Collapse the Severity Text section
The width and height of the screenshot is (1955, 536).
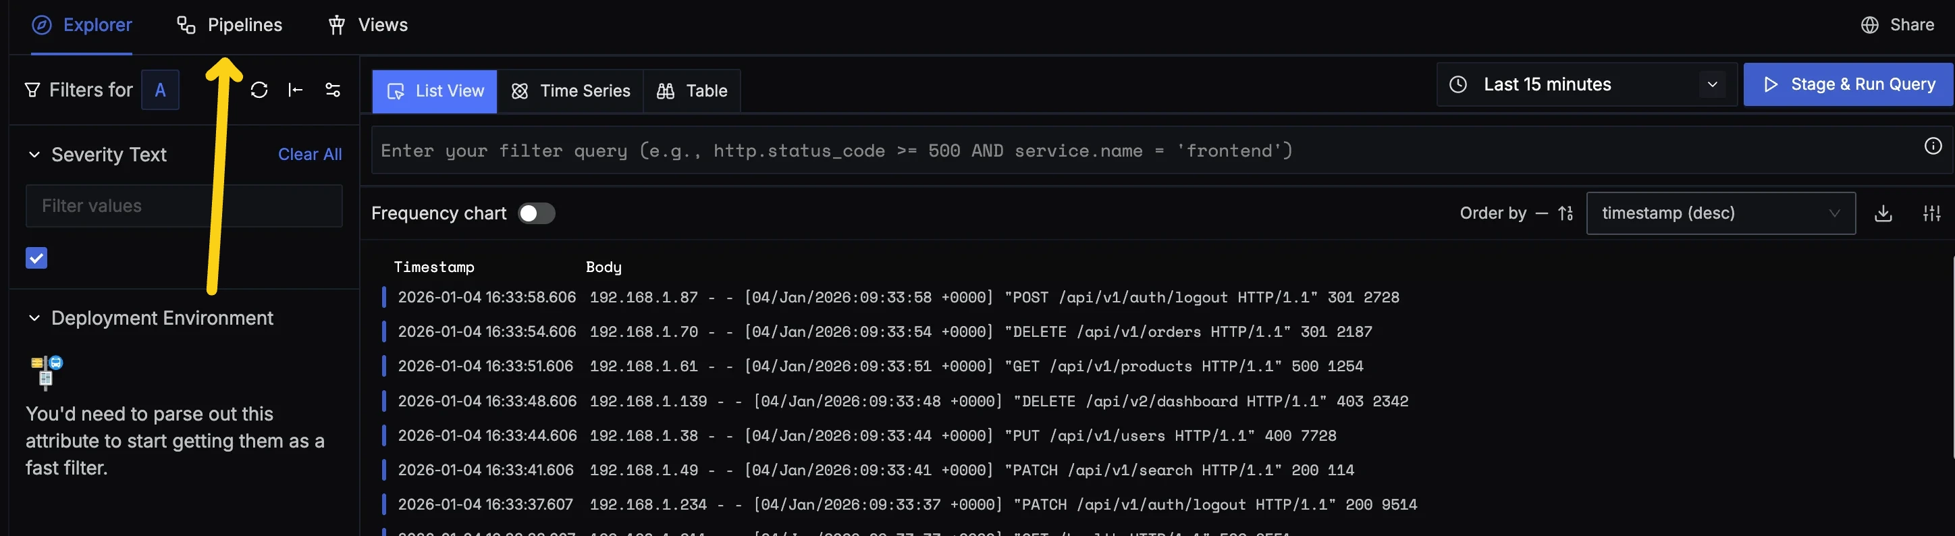pos(34,155)
